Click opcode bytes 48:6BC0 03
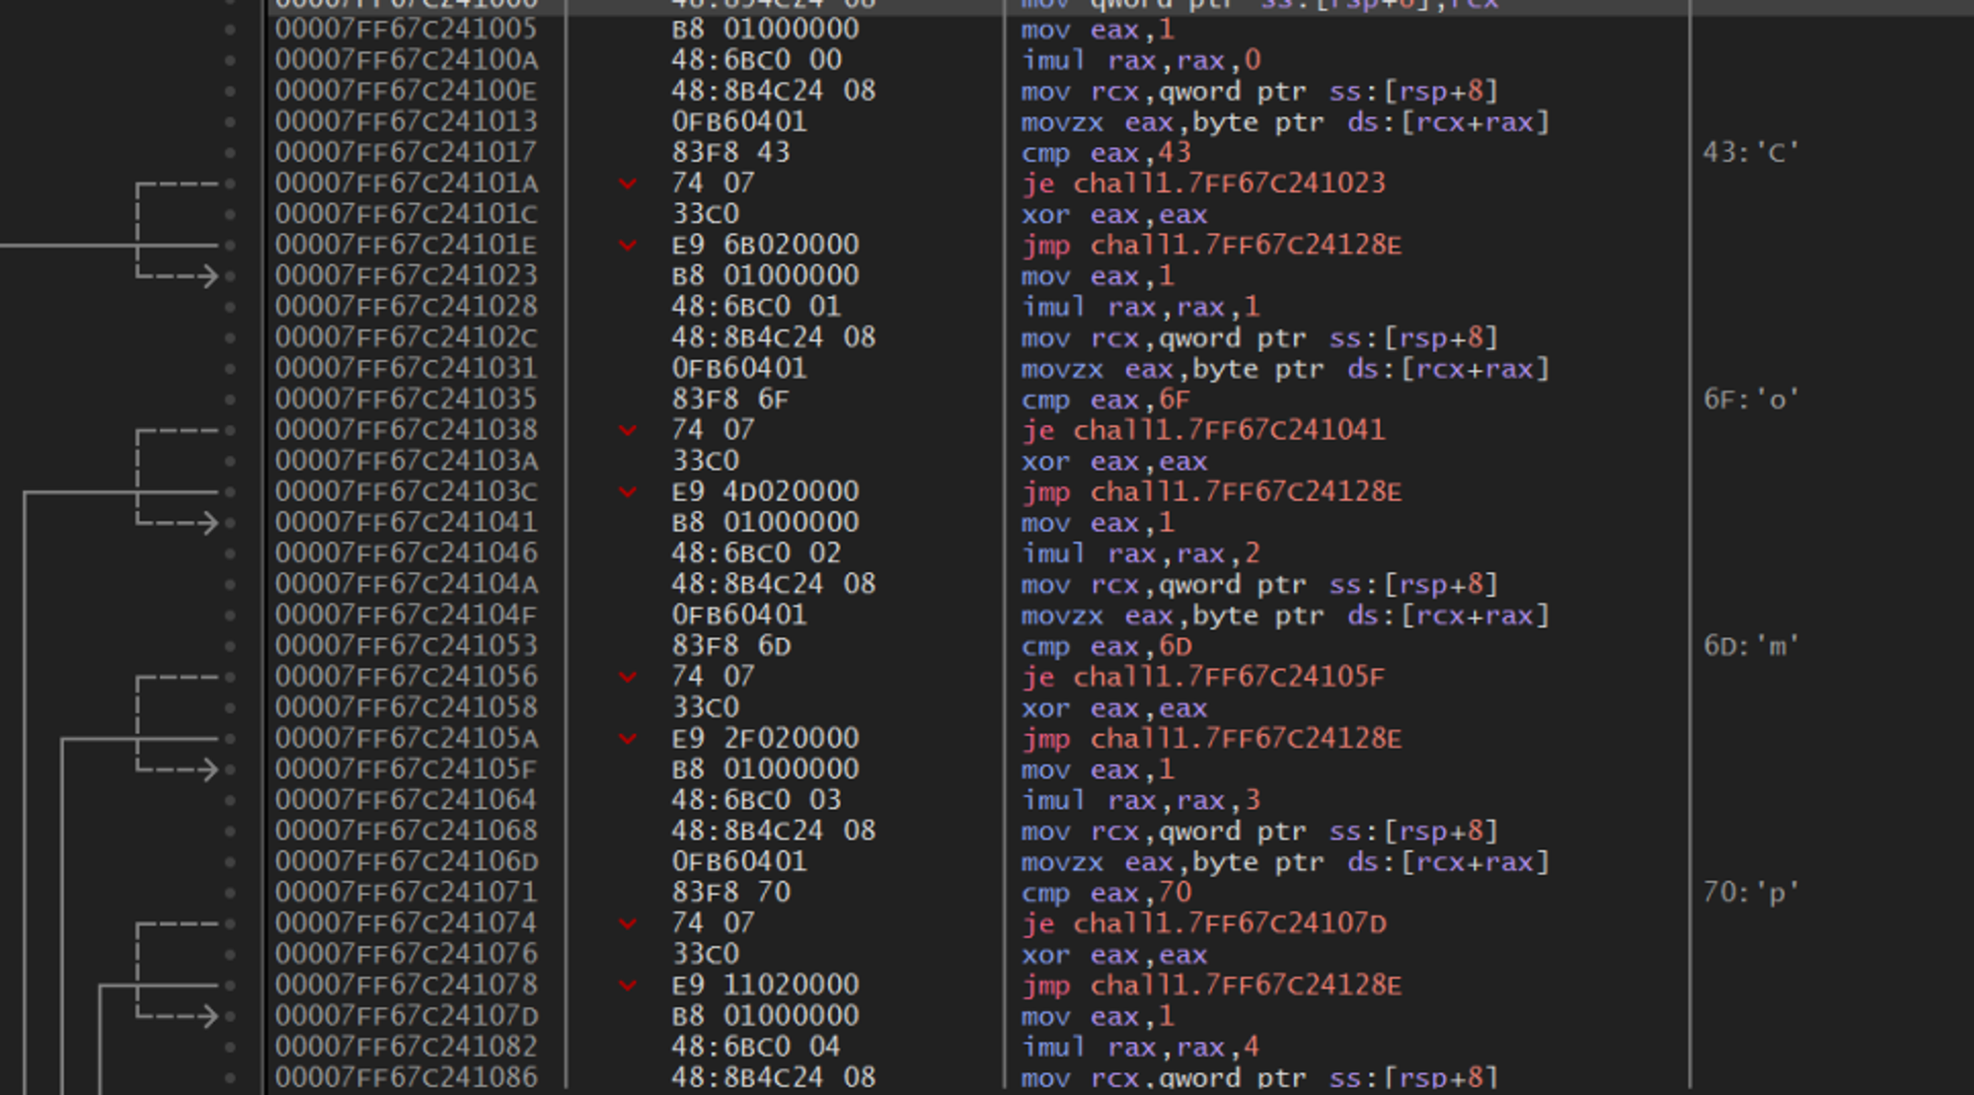1974x1095 pixels. pos(756,800)
